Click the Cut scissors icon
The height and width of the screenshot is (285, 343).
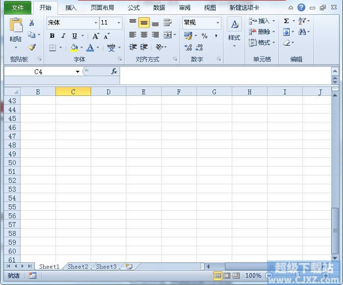pyautogui.click(x=32, y=23)
